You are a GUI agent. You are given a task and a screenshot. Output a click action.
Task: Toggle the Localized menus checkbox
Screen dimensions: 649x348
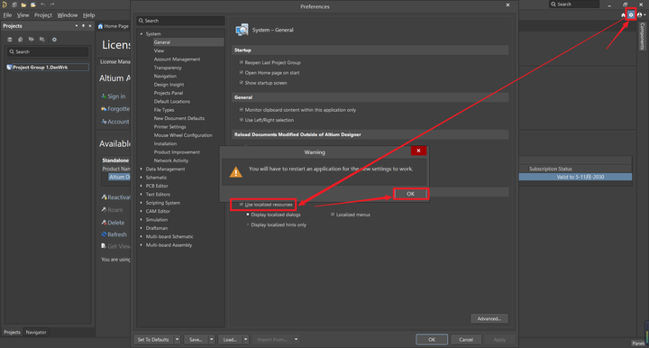coord(333,215)
